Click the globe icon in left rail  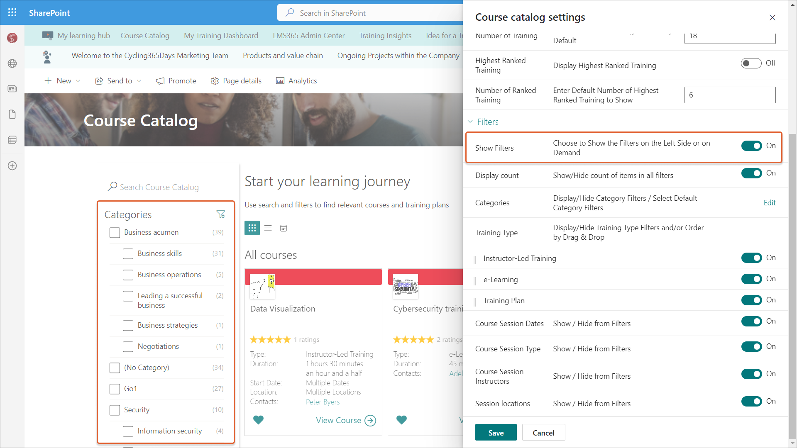coord(12,63)
